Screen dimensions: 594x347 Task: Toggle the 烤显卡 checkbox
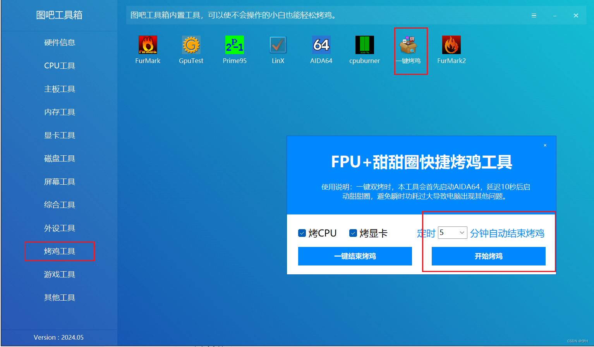pyautogui.click(x=353, y=233)
